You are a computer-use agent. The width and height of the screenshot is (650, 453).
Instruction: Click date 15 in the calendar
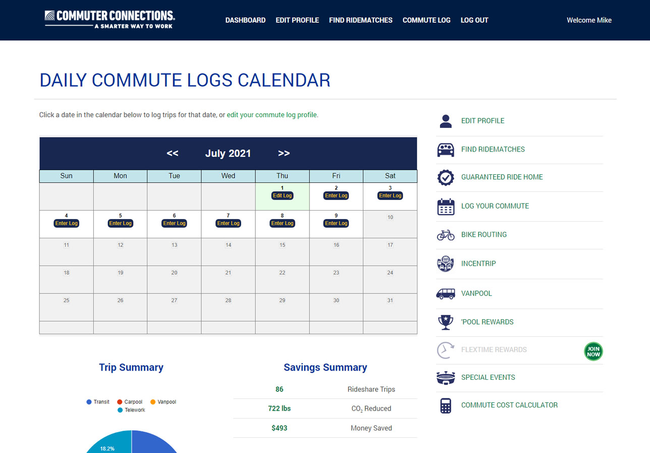(282, 245)
